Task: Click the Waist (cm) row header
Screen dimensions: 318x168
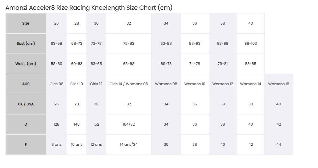Action: [x=26, y=64]
